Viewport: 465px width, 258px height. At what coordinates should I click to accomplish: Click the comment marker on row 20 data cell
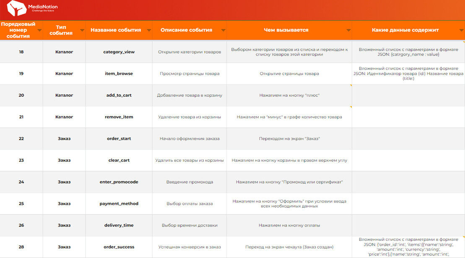tap(351, 85)
